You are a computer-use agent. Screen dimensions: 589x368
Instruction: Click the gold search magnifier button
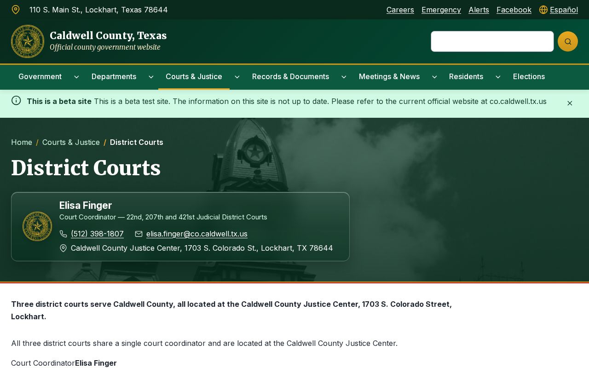point(568,41)
